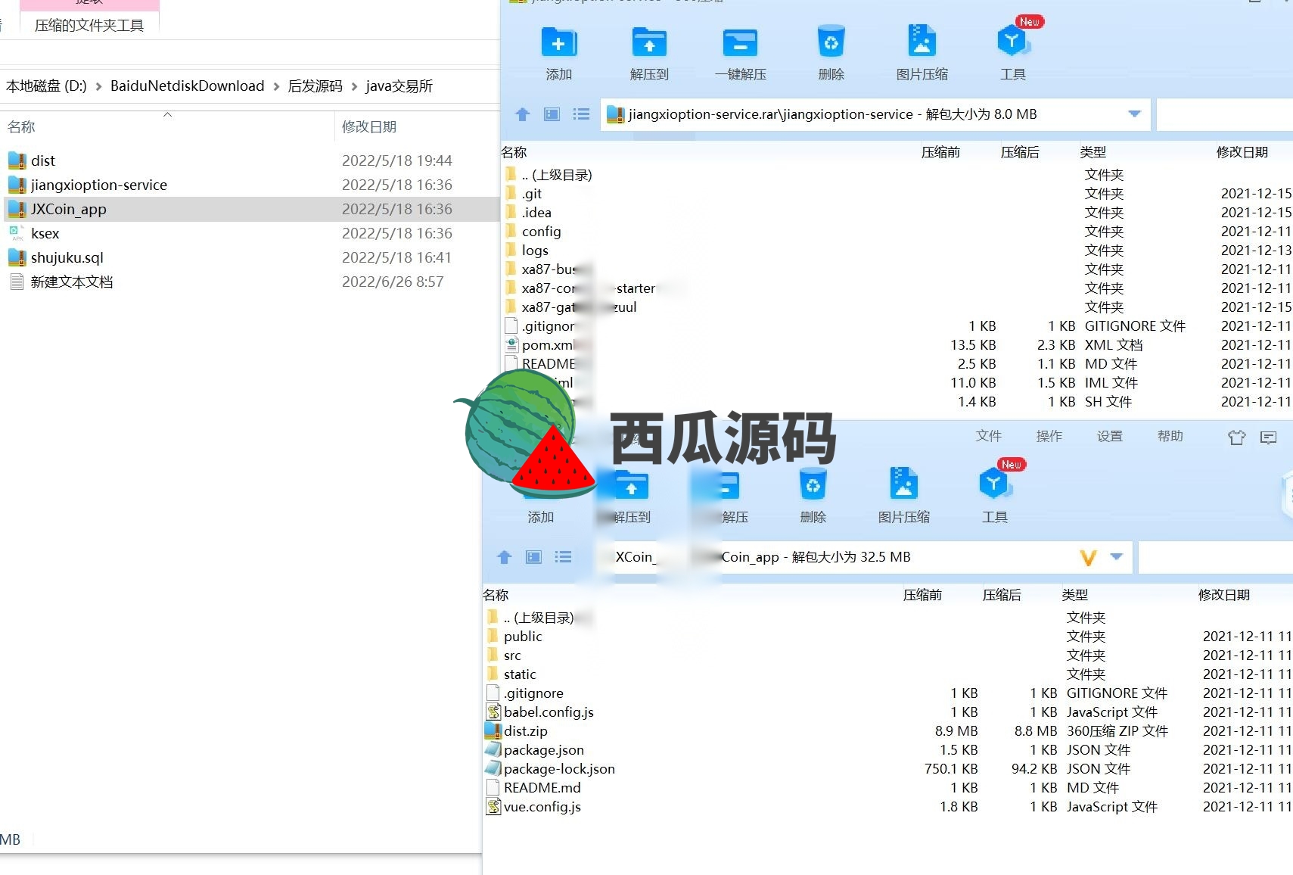Viewport: 1293px width, 875px height.
Task: Click BaiduNetdiskDownload in the Explorer breadcrumb
Action: [x=187, y=86]
